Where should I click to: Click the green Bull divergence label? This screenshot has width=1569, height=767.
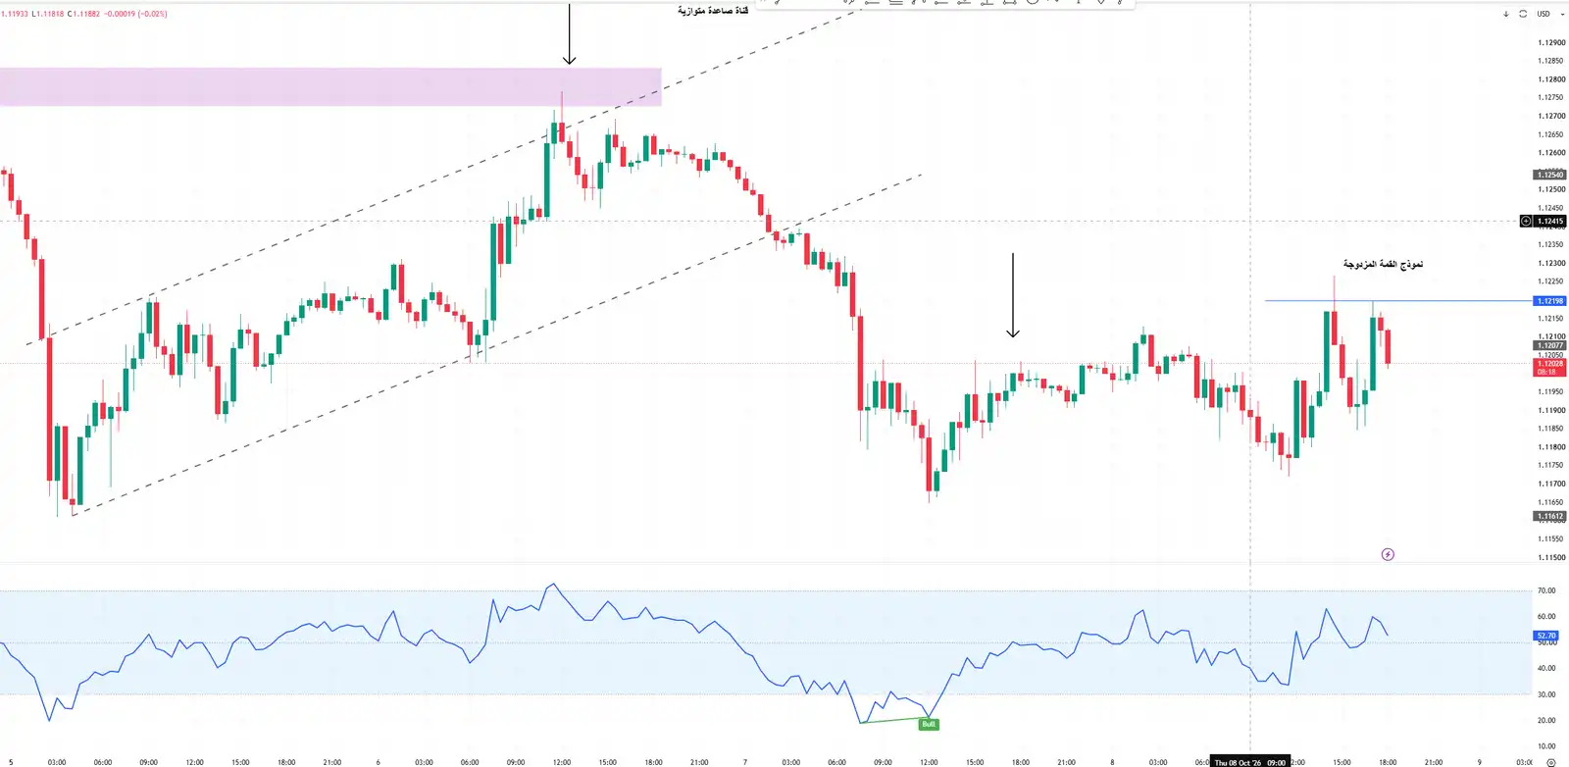(x=929, y=725)
